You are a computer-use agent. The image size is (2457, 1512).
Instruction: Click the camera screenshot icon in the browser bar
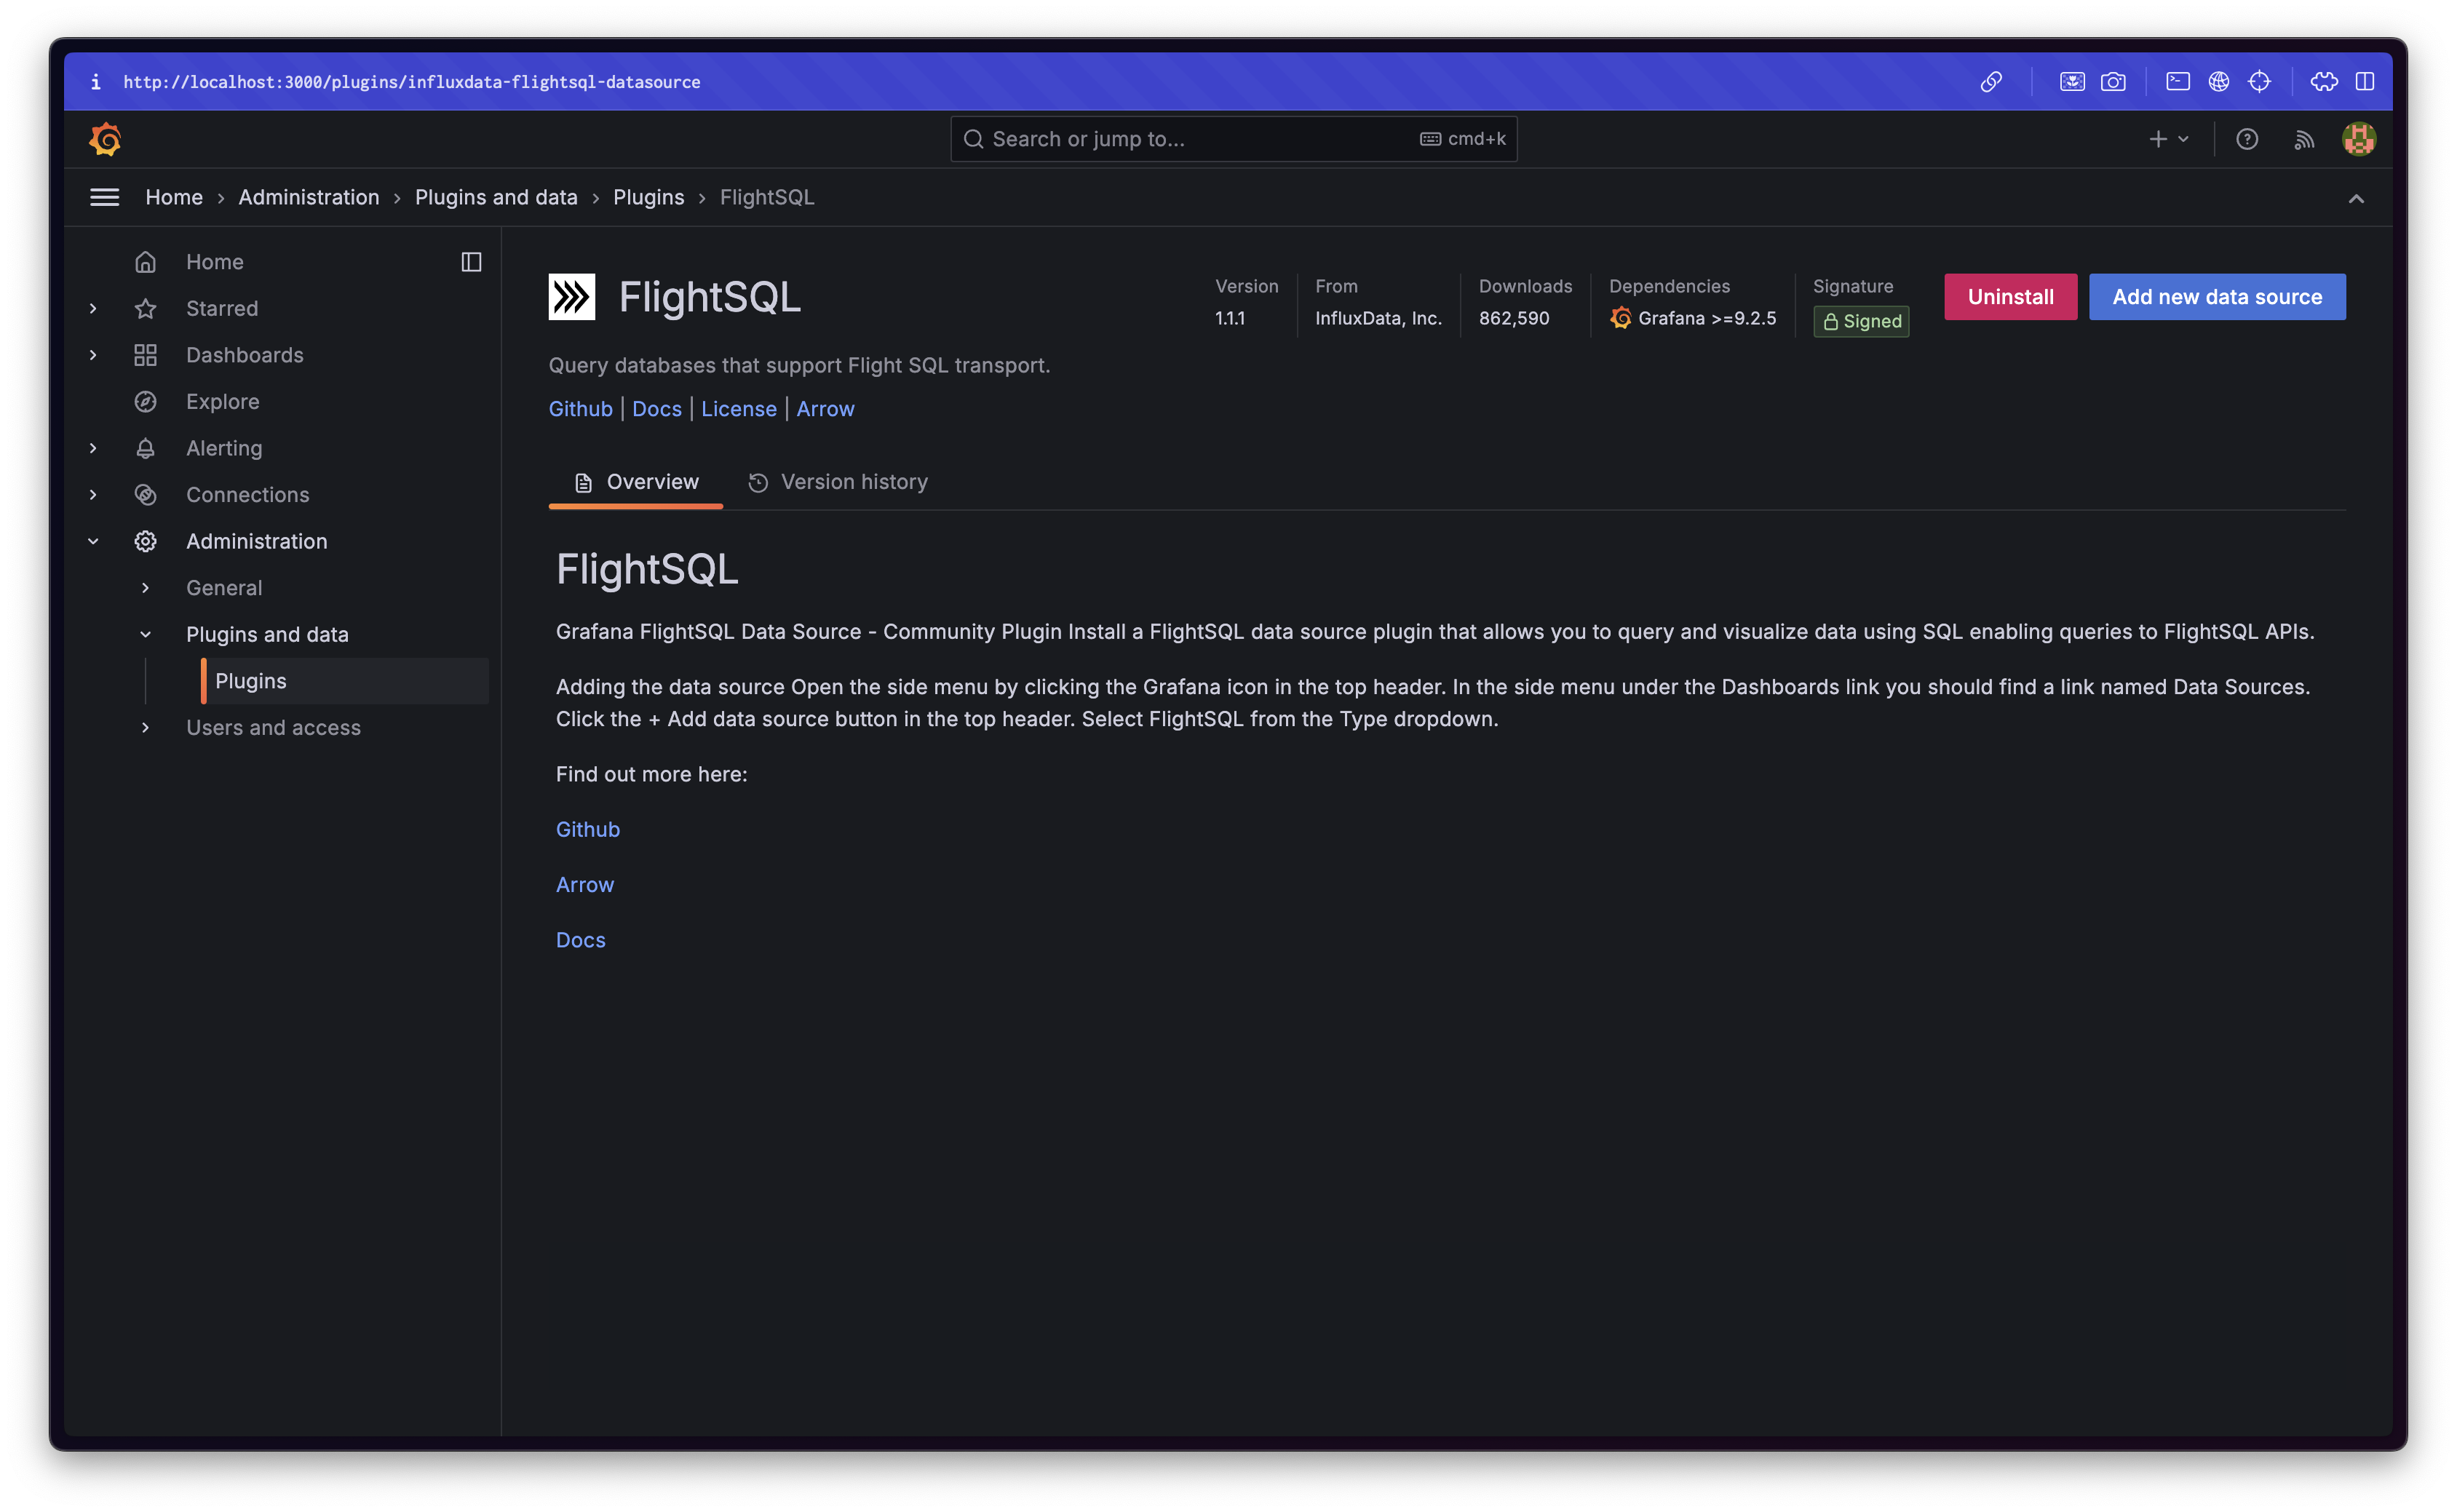(2113, 82)
